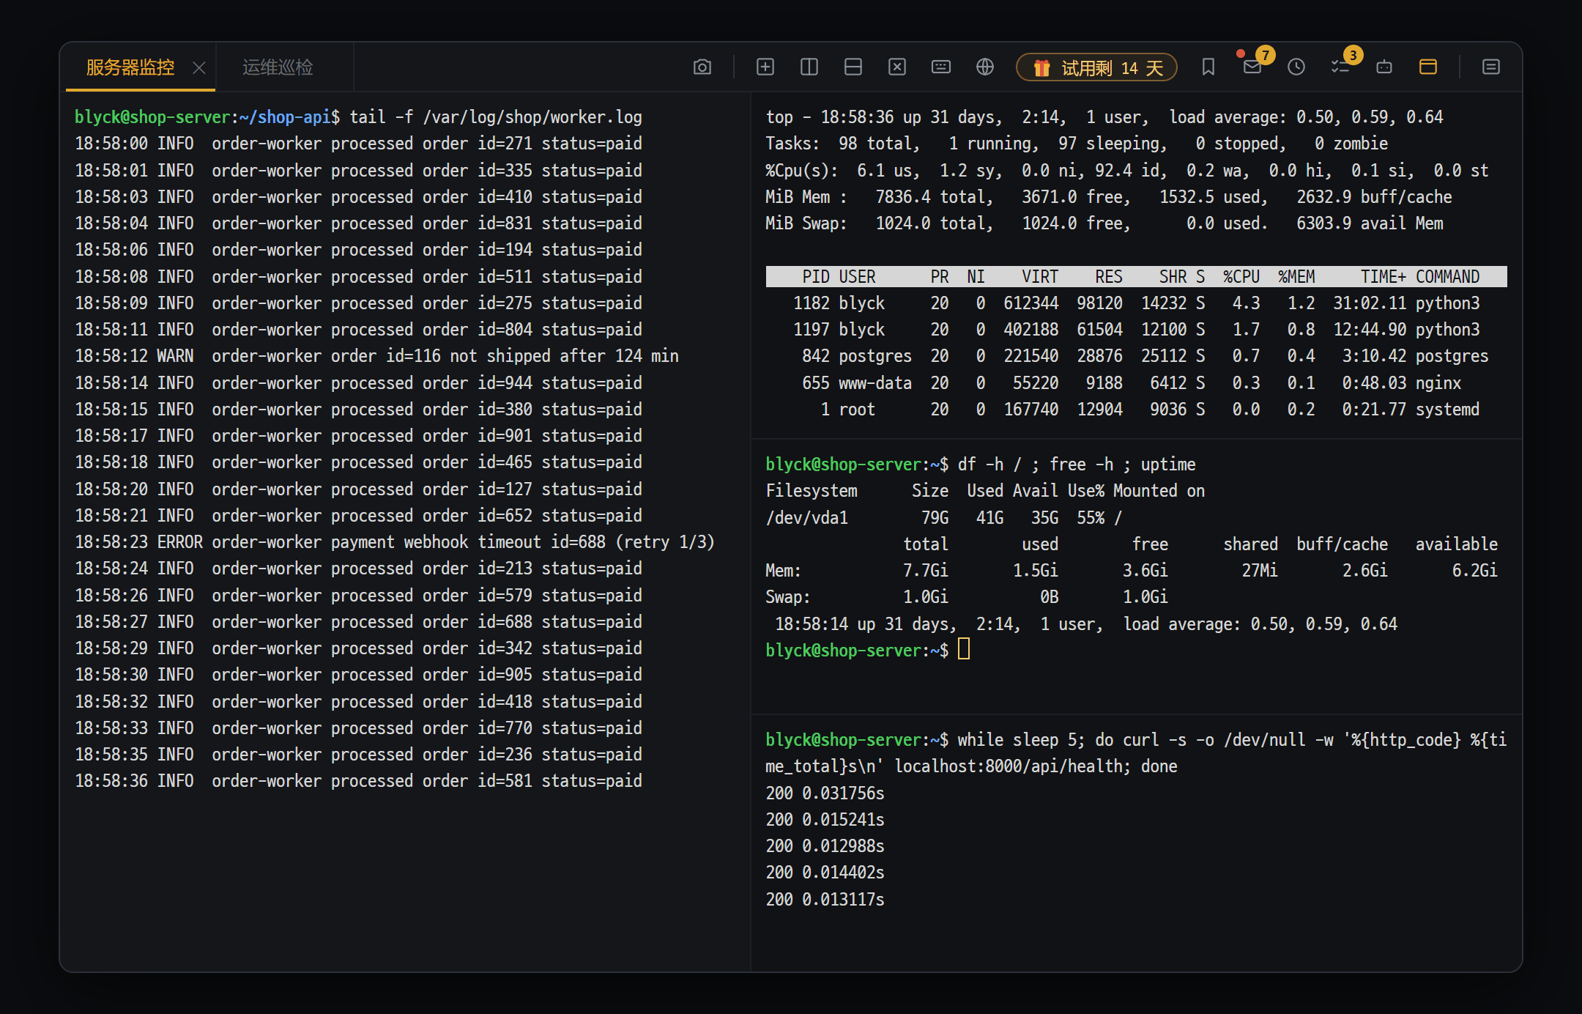
Task: Open the keyboard shortcuts icon
Action: tap(940, 67)
